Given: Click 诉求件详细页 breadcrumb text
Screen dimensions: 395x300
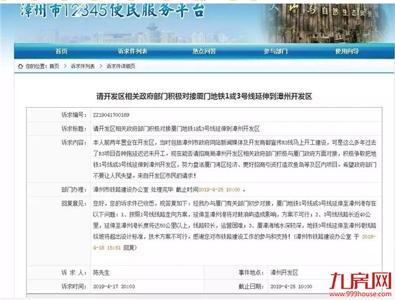Looking at the screenshot, I should pyautogui.click(x=121, y=66).
